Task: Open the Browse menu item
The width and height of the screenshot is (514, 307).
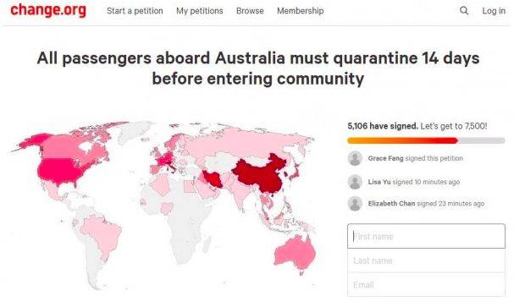Action: click(x=250, y=11)
